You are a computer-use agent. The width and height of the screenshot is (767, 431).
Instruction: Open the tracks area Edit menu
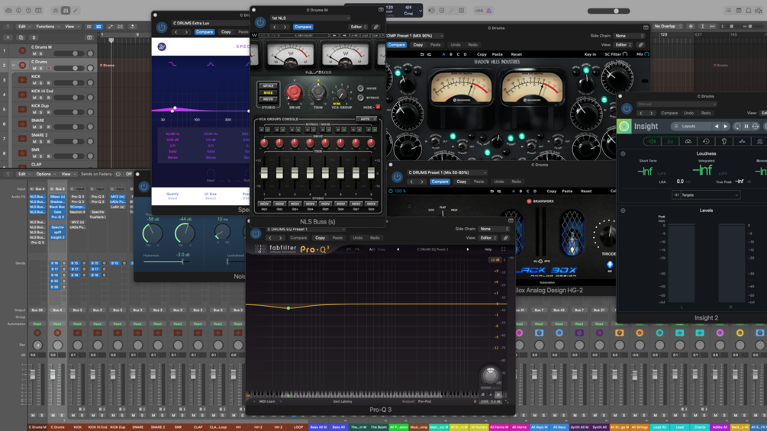click(23, 27)
